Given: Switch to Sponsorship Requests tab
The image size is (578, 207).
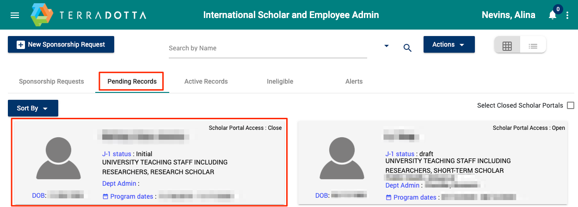Looking at the screenshot, I should point(51,81).
